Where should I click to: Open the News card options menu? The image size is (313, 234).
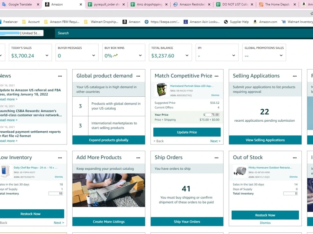[x=60, y=76]
